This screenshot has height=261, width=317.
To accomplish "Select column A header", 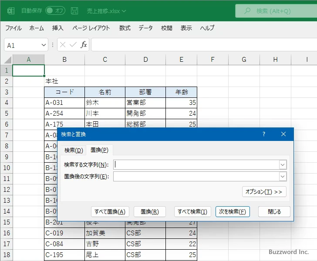I will [x=28, y=60].
